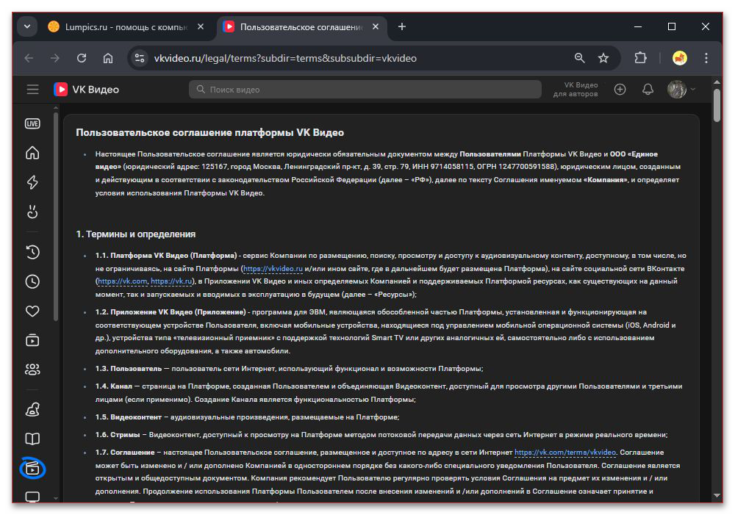Click the circled video library icon

[x=32, y=468]
